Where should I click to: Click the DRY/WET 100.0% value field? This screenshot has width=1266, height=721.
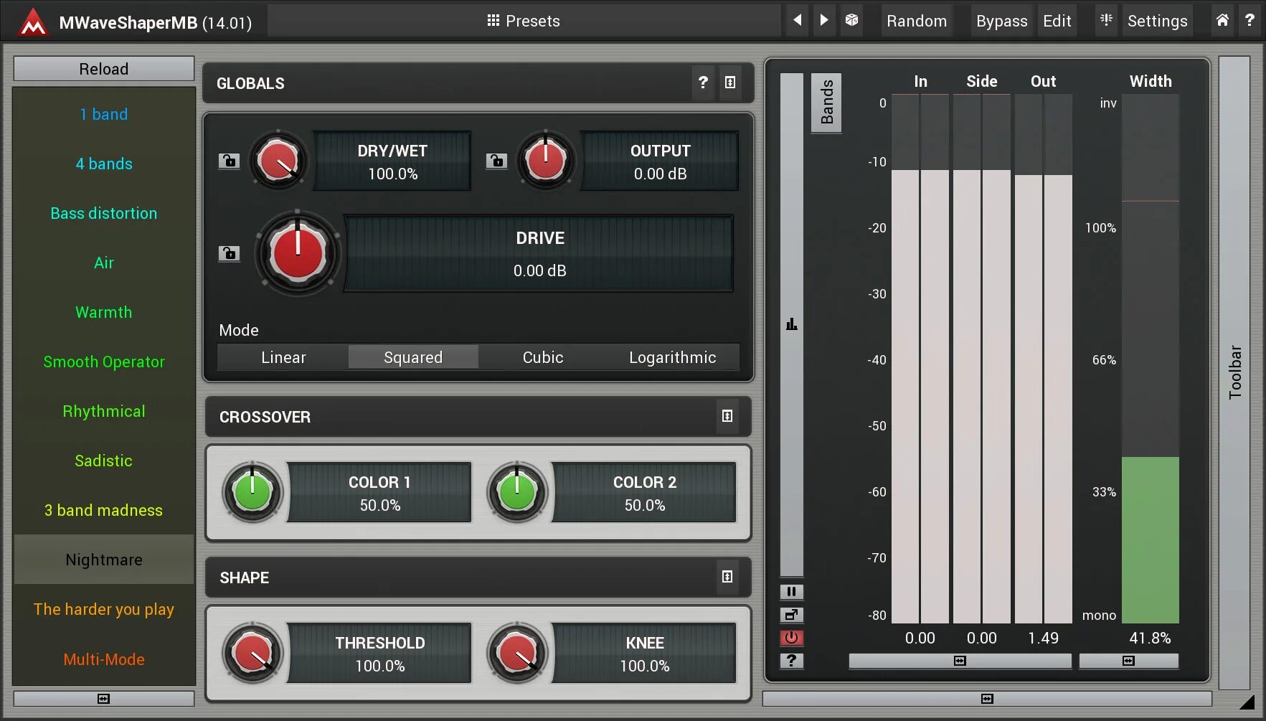392,161
